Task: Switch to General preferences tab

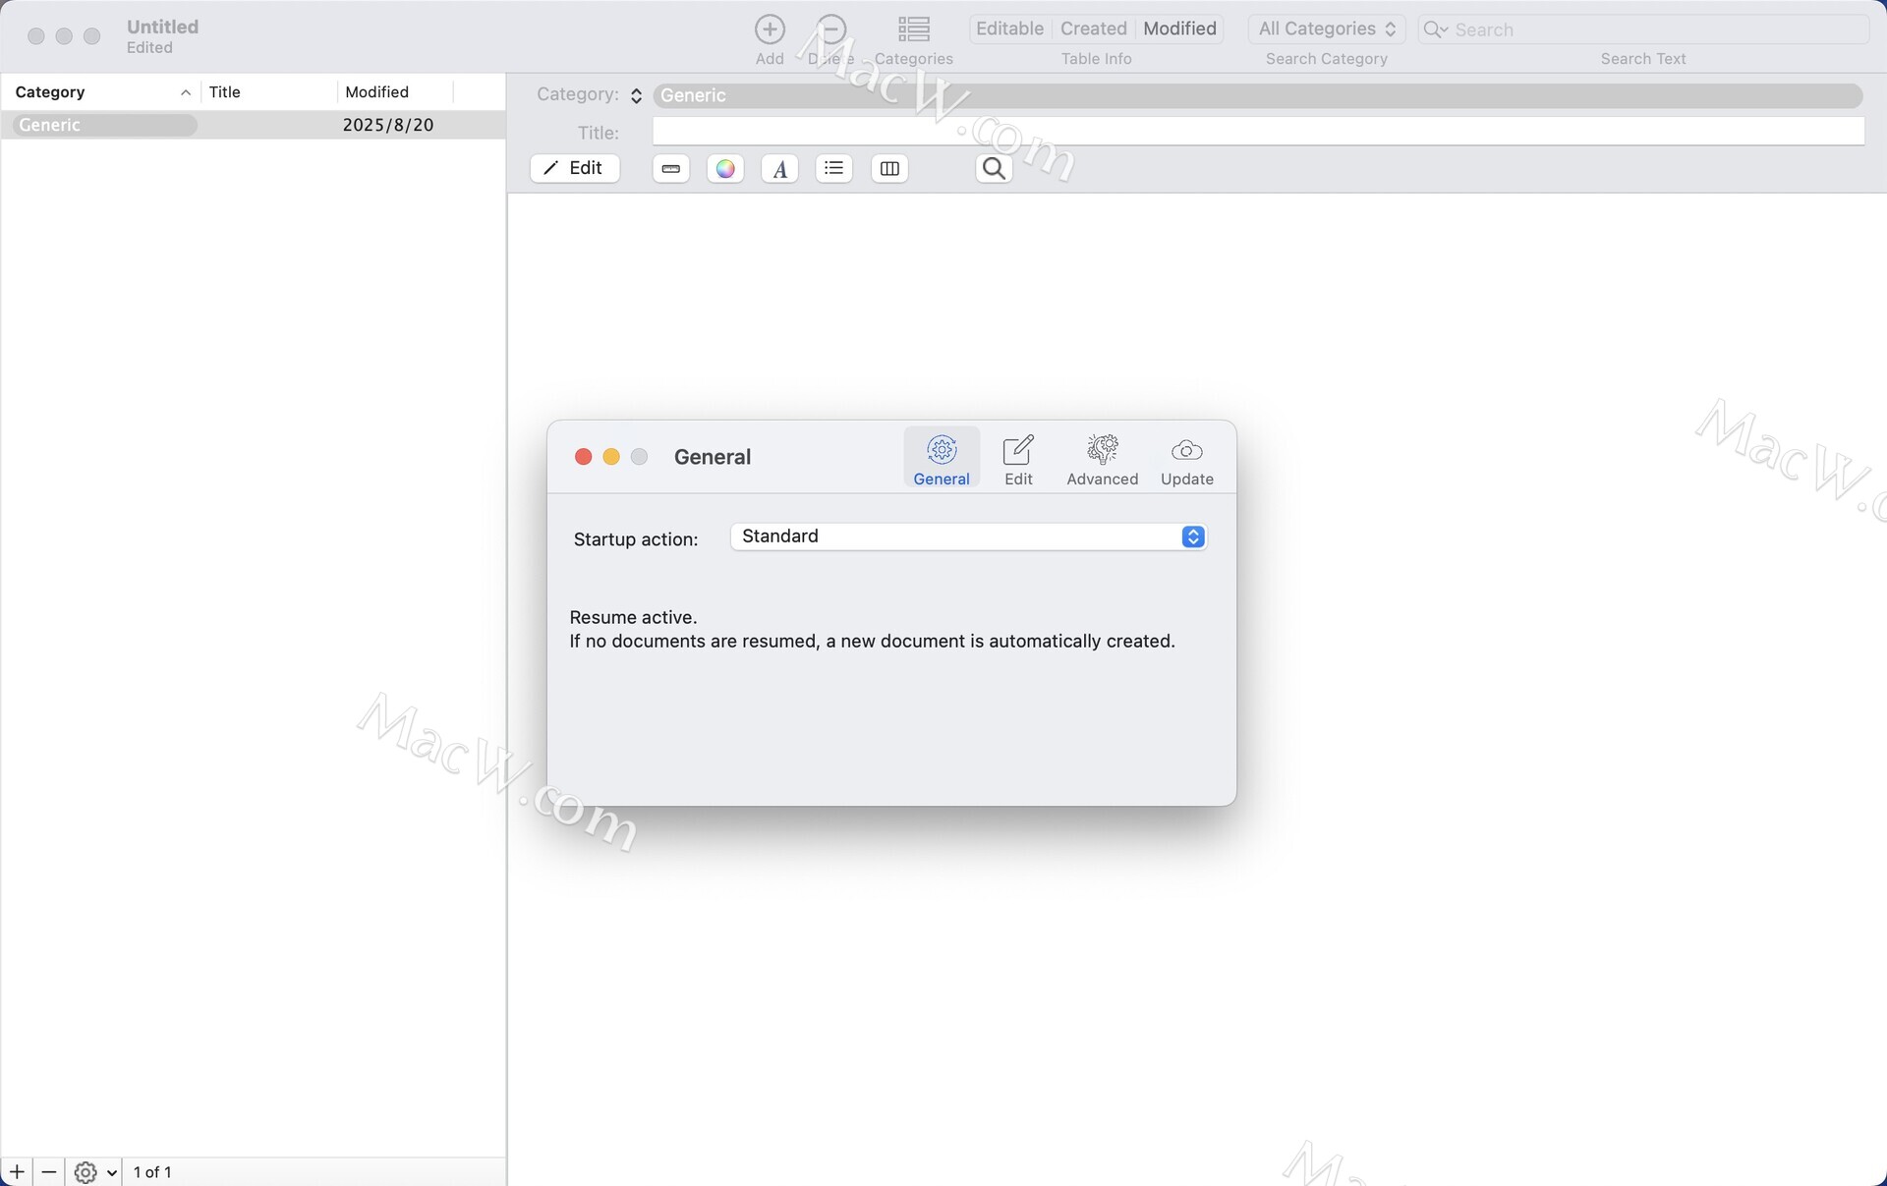Action: point(942,458)
